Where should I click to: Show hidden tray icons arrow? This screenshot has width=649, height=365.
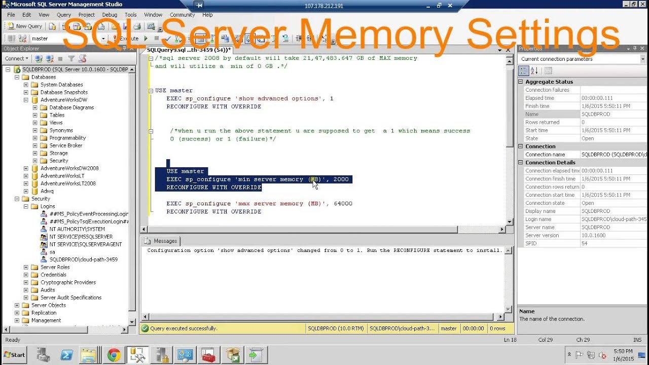569,355
